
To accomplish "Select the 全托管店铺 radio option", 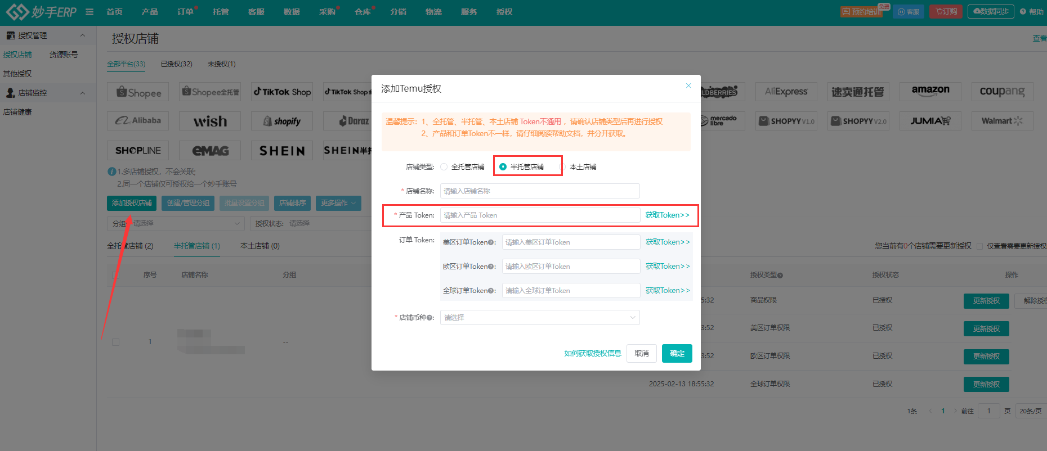I will (x=444, y=167).
